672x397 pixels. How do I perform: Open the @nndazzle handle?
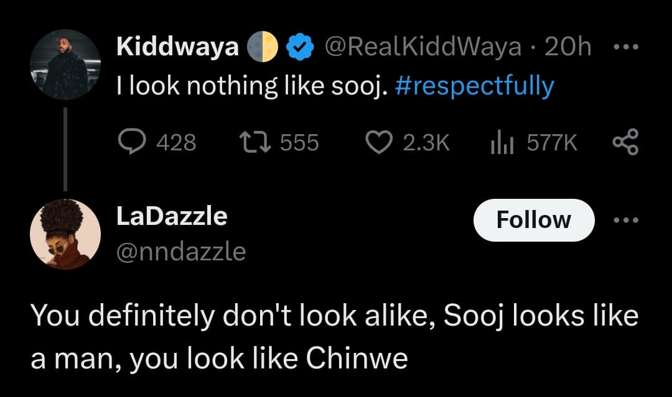pos(181,252)
